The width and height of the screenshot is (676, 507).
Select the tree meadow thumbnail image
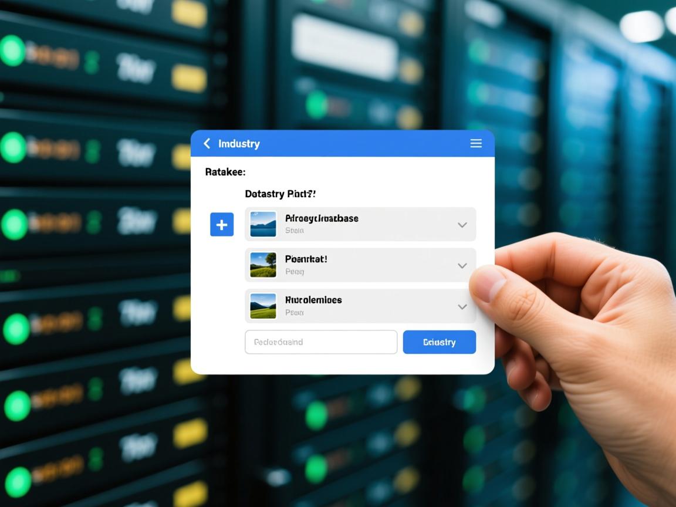[x=263, y=265]
